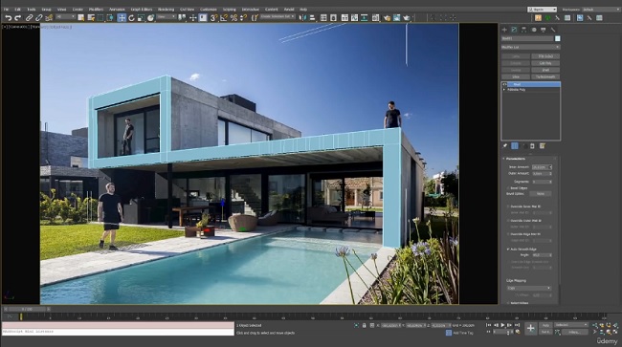The height and width of the screenshot is (347, 622).
Task: Toggle the 3D Snaps icon
Action: (213, 18)
